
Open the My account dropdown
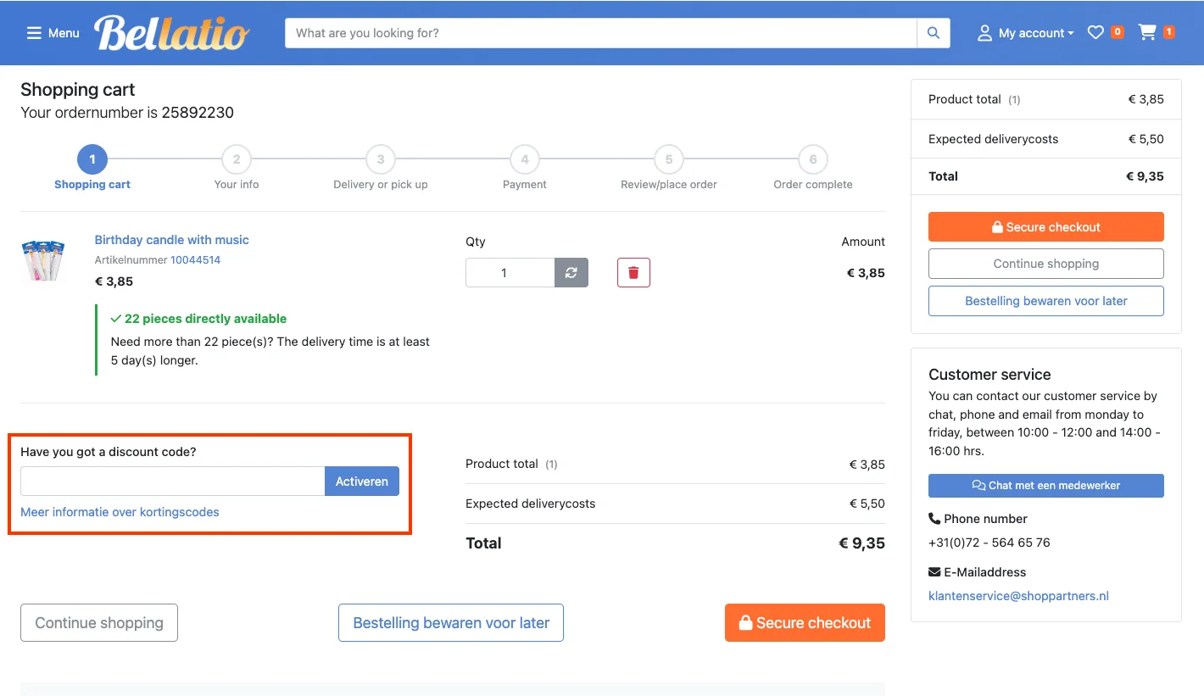click(x=1026, y=32)
